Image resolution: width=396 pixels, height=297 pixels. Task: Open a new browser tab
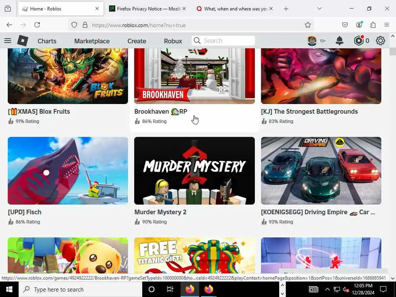286,9
